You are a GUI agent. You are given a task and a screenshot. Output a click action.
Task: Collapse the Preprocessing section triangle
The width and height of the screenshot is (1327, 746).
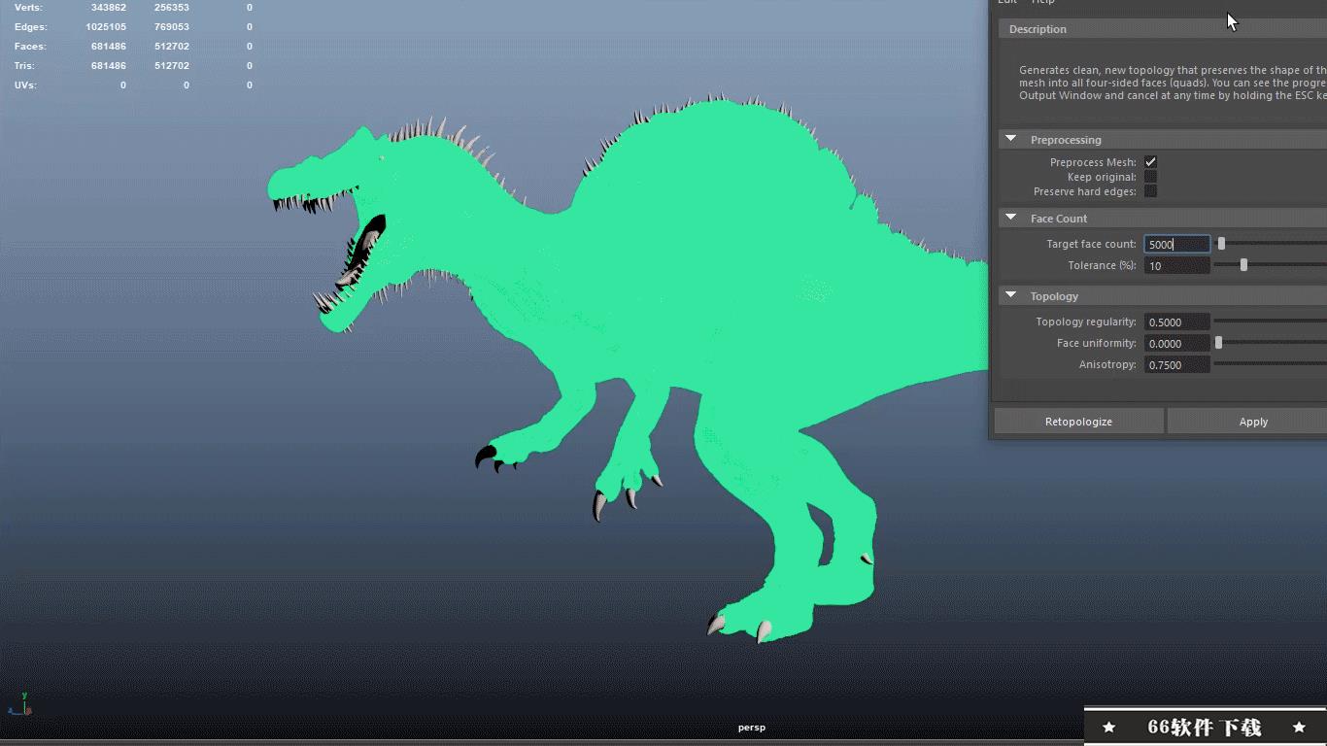pyautogui.click(x=1010, y=140)
